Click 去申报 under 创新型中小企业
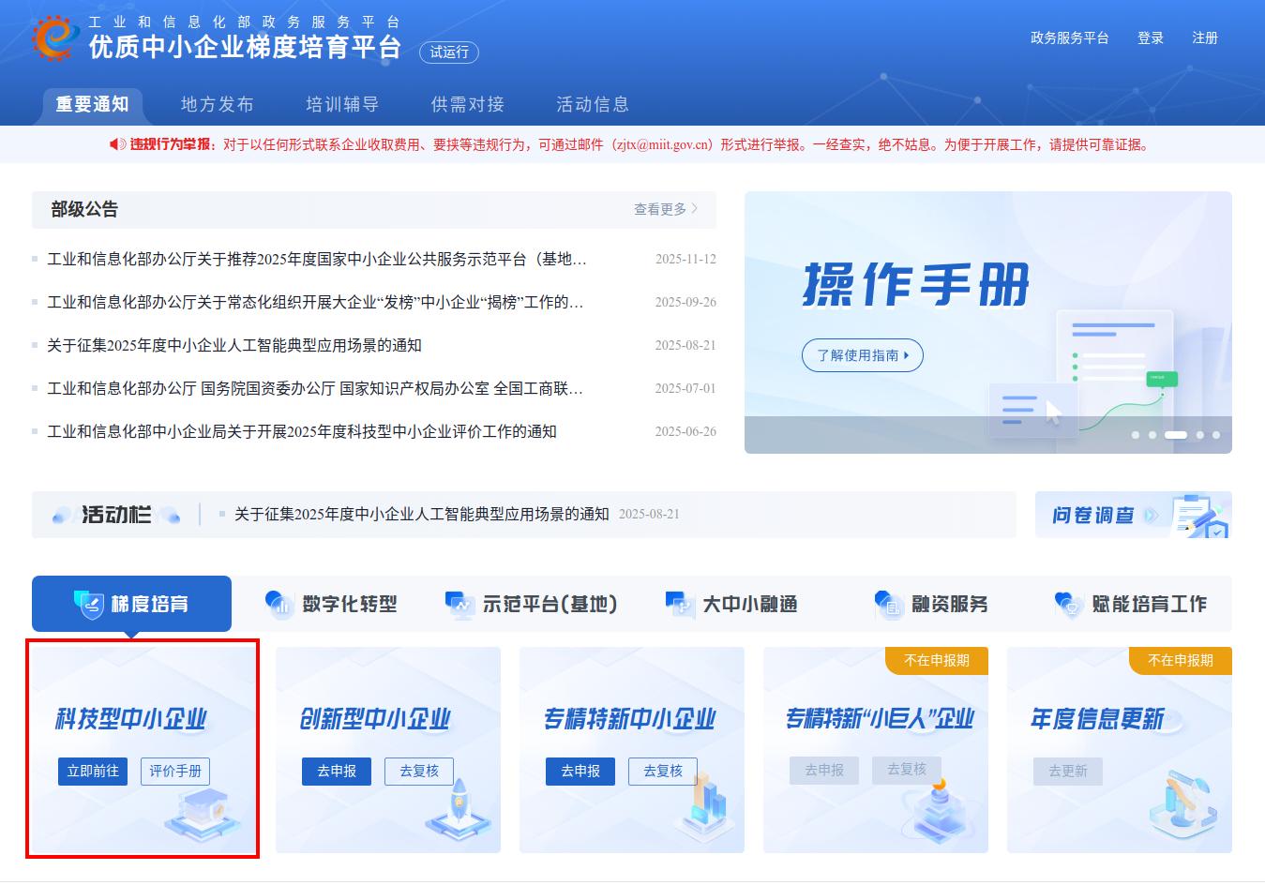The width and height of the screenshot is (1265, 885). [337, 771]
